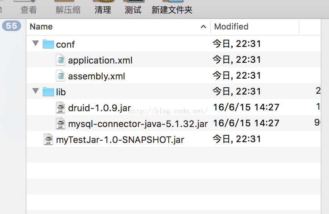The image size is (329, 214).
Task: Click the conf folder icon
Action: 48,44
